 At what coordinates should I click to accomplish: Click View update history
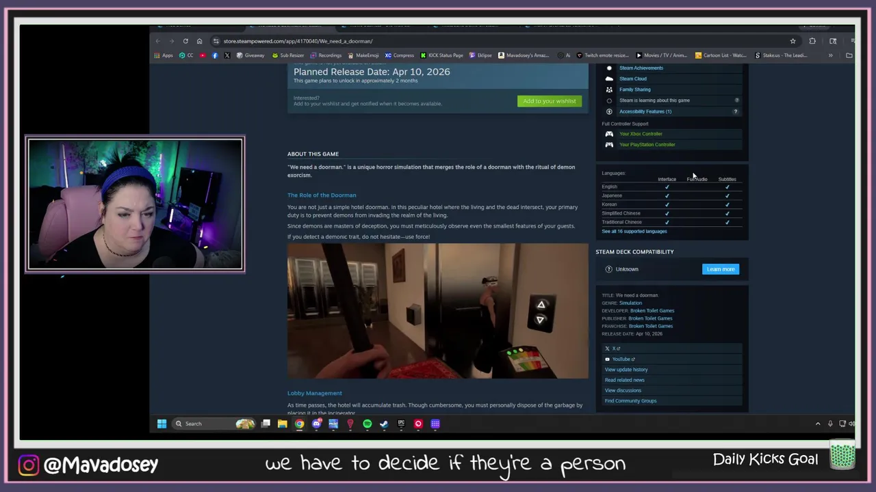[626, 370]
